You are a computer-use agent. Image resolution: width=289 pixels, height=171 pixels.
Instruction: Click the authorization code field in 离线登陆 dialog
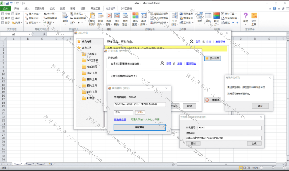point(140,104)
